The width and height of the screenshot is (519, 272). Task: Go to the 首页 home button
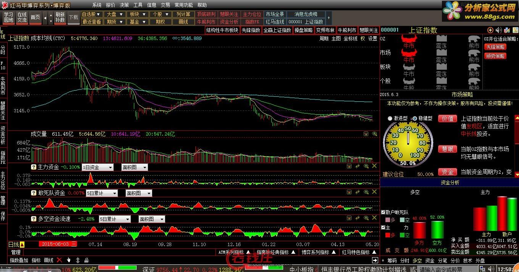pos(35,17)
